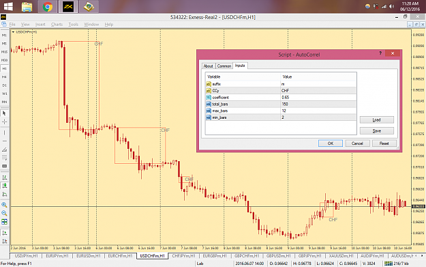Switch to the GBPCHFm,H1 chart tab
This screenshot has height=267, width=426.
(247, 256)
